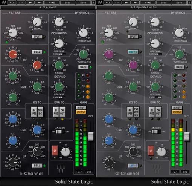Click Waves logo in G-Channel toolbar
The width and height of the screenshot is (192, 186).
100,2
